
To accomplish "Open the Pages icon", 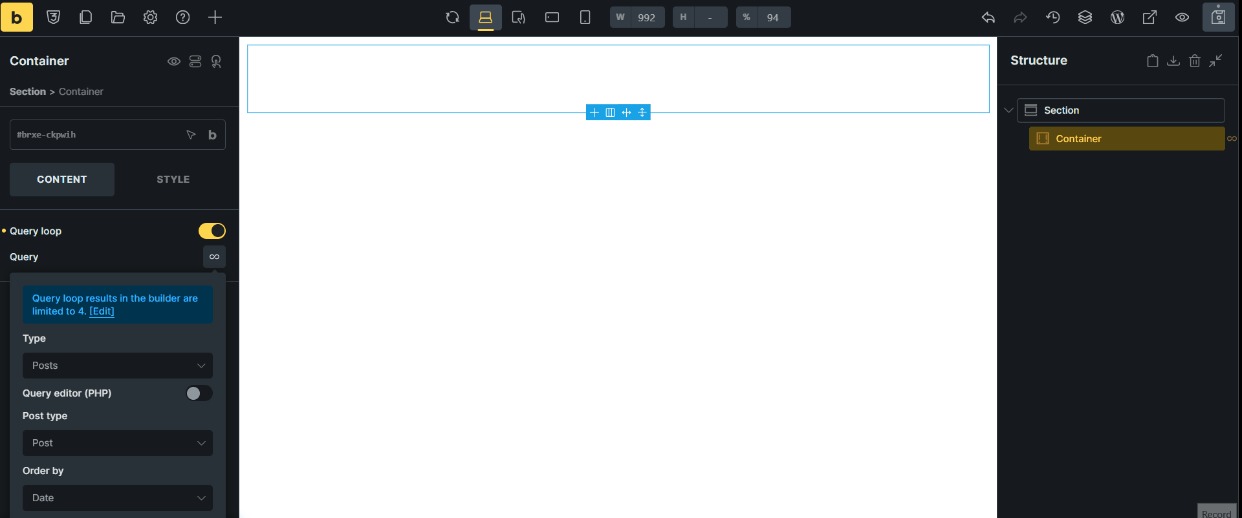I will 85,17.
